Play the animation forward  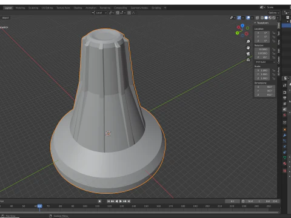point(121,201)
